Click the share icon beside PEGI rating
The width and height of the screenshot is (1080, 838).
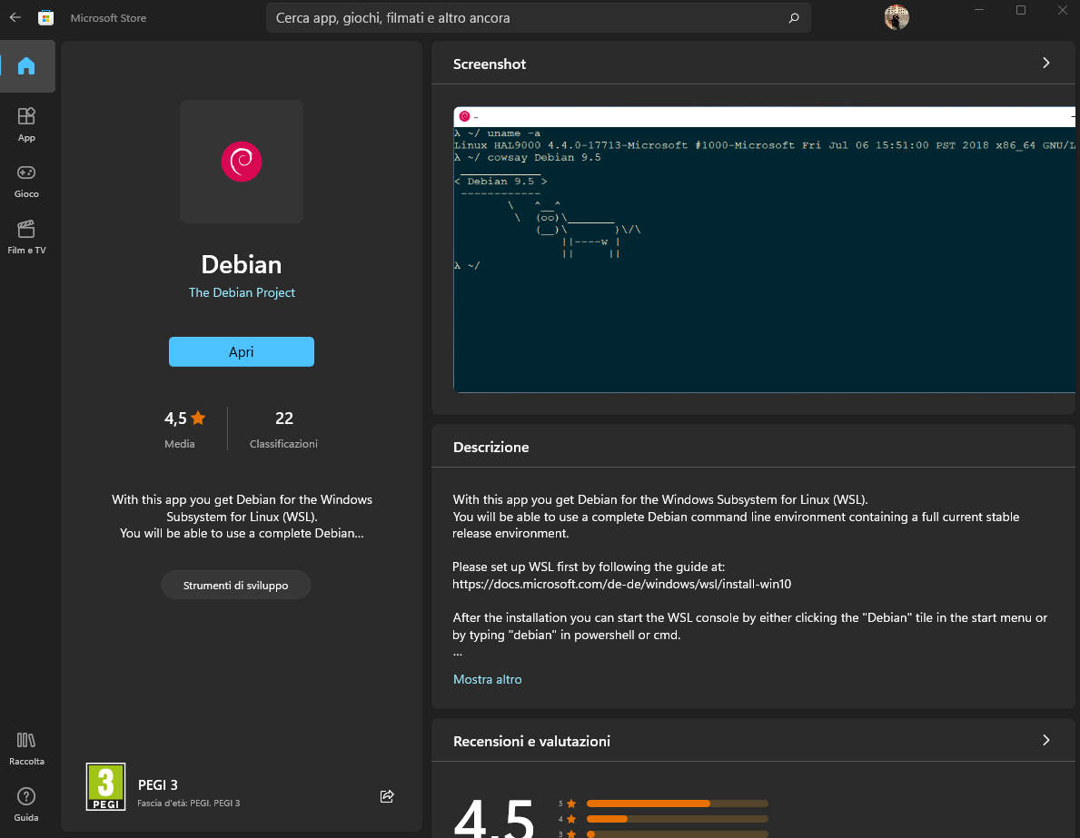tap(387, 796)
